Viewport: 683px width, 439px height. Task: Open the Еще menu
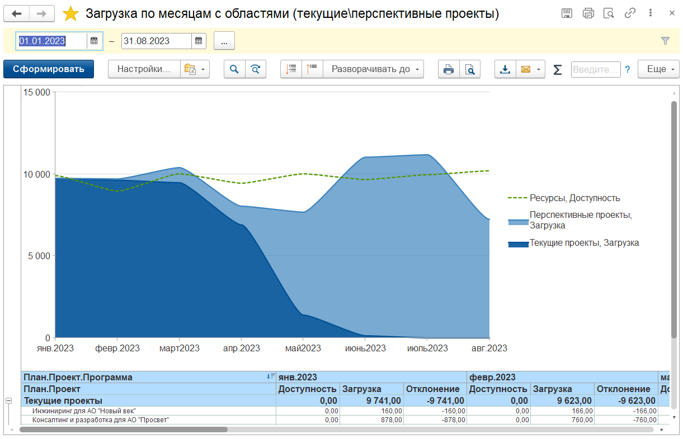[658, 69]
